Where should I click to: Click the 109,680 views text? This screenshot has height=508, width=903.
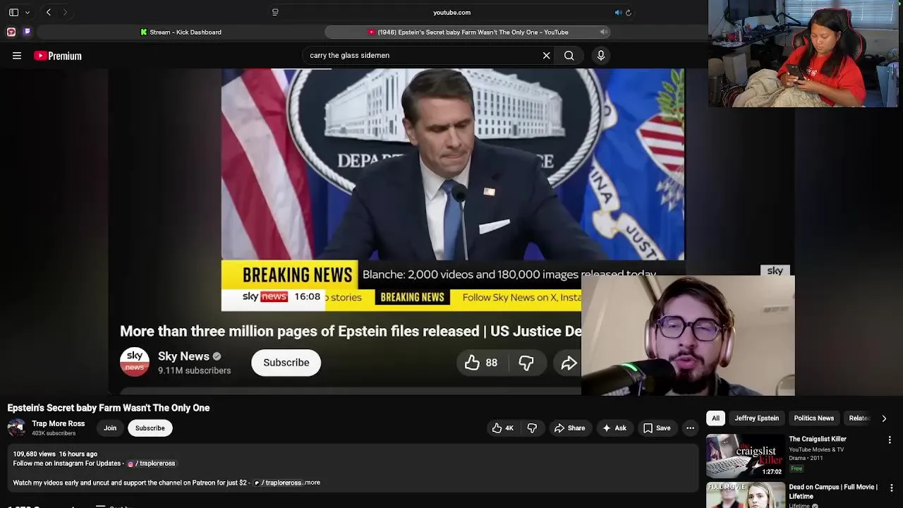click(x=34, y=454)
